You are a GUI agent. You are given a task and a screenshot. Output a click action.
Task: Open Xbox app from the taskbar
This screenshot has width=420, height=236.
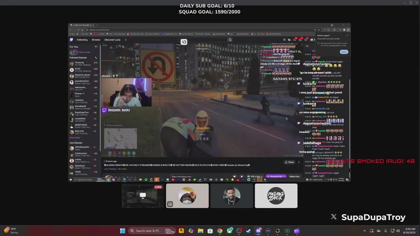point(229,231)
